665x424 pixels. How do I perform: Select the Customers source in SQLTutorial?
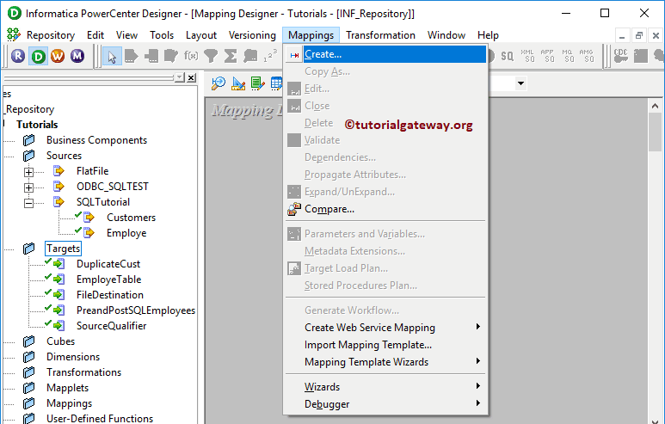coord(131,218)
